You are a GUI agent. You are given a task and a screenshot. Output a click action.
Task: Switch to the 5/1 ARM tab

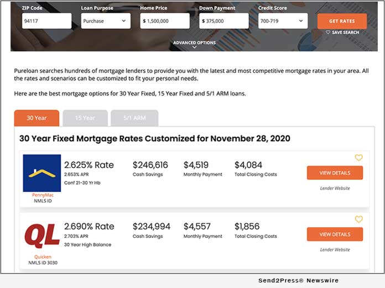point(134,118)
